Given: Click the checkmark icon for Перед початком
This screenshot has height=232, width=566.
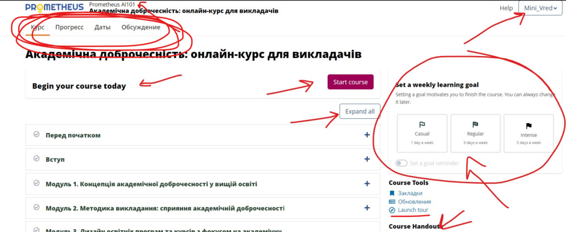Looking at the screenshot, I should click(x=36, y=134).
